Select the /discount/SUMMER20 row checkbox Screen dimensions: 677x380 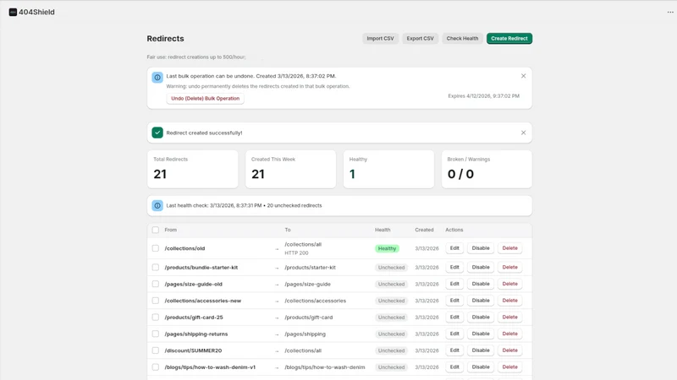(x=156, y=350)
